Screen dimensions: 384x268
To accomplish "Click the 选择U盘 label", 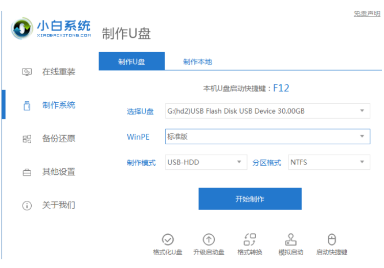I will 140,111.
